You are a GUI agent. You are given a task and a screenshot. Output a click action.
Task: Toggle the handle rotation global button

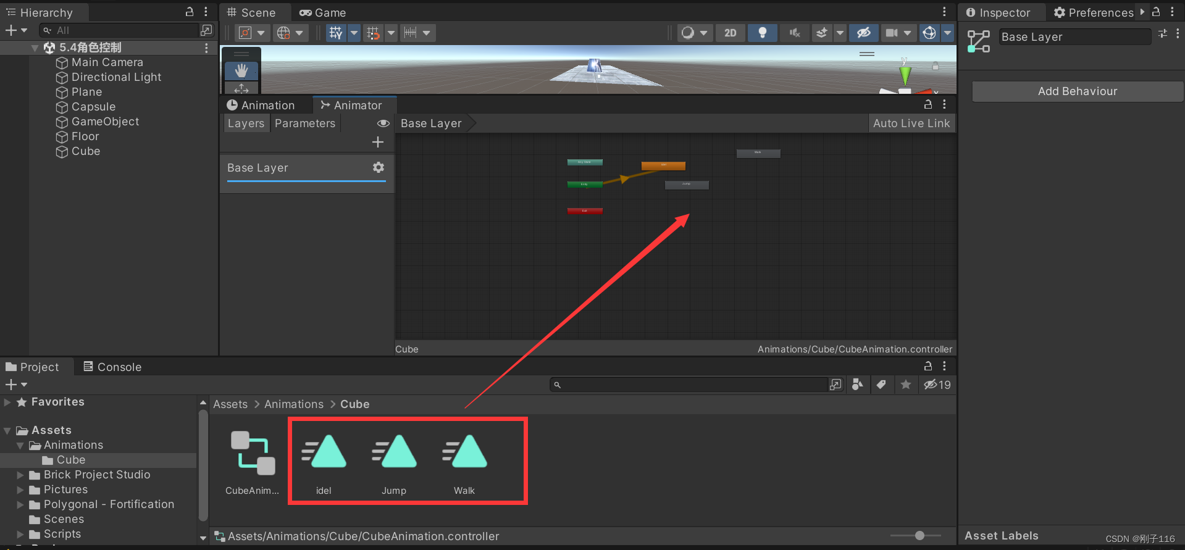(283, 33)
